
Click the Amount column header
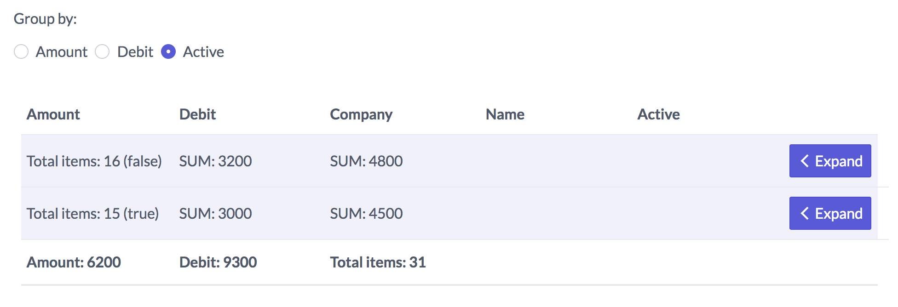[x=53, y=114]
